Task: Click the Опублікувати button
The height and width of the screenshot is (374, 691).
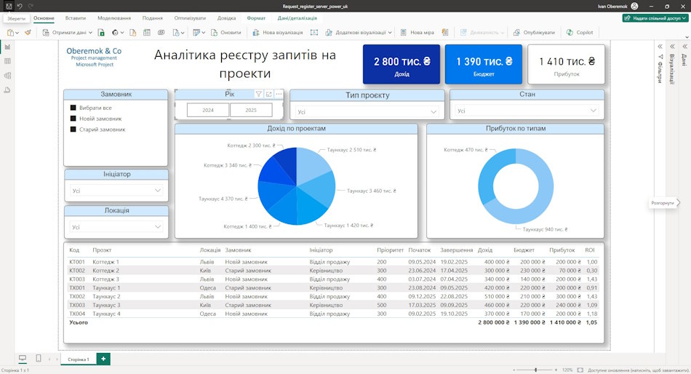Action: (534, 32)
